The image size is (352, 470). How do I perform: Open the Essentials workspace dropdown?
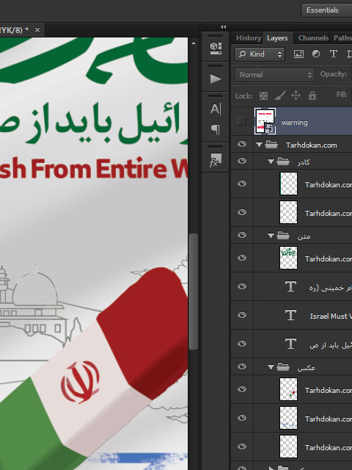coord(326,10)
